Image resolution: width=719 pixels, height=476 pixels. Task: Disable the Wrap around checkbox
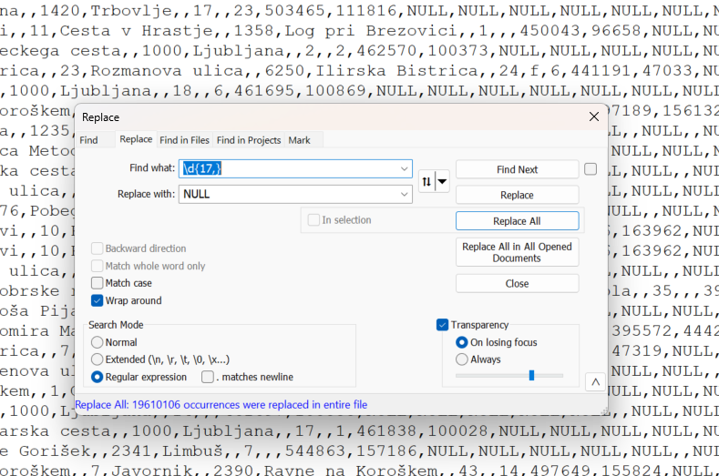coord(97,300)
